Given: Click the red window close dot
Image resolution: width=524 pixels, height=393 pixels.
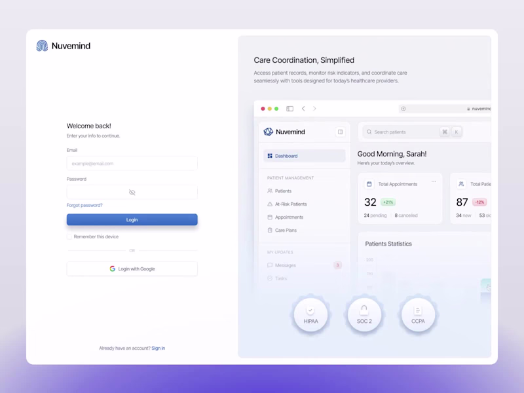Looking at the screenshot, I should tap(263, 109).
